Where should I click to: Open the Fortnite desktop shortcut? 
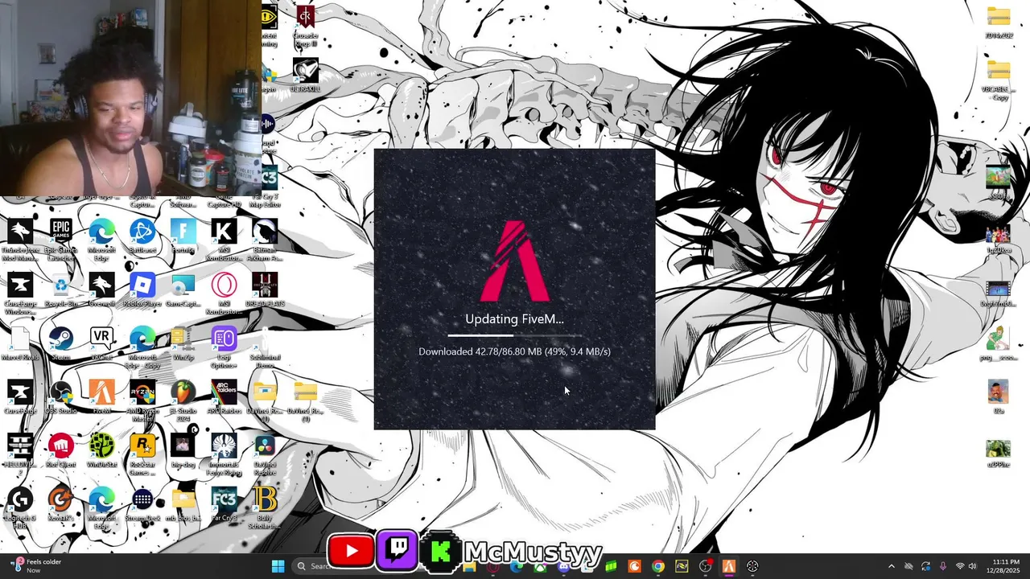183,236
